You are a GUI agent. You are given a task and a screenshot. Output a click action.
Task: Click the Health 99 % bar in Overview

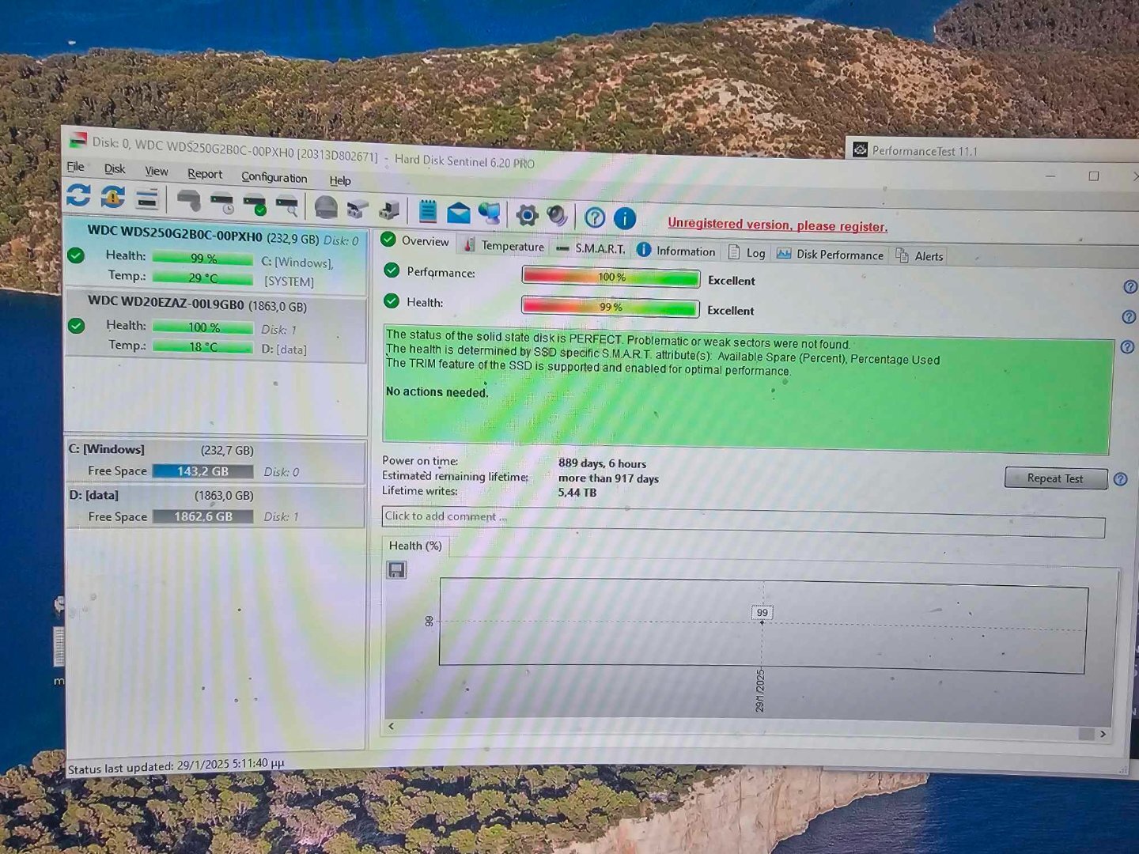click(x=610, y=307)
